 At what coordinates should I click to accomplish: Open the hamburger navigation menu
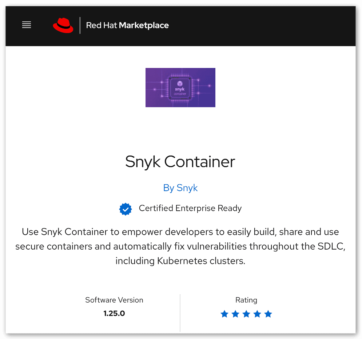click(27, 25)
